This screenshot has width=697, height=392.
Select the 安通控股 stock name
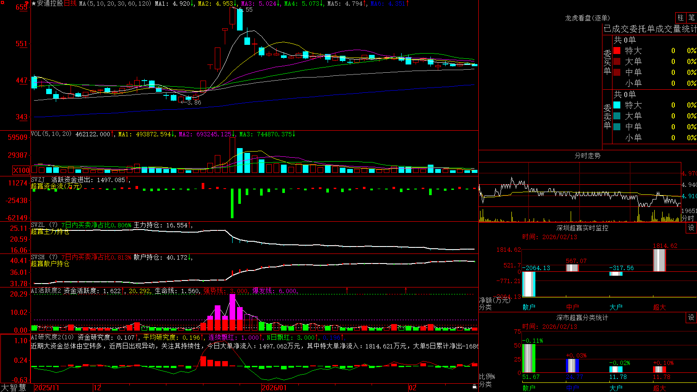pos(50,3)
